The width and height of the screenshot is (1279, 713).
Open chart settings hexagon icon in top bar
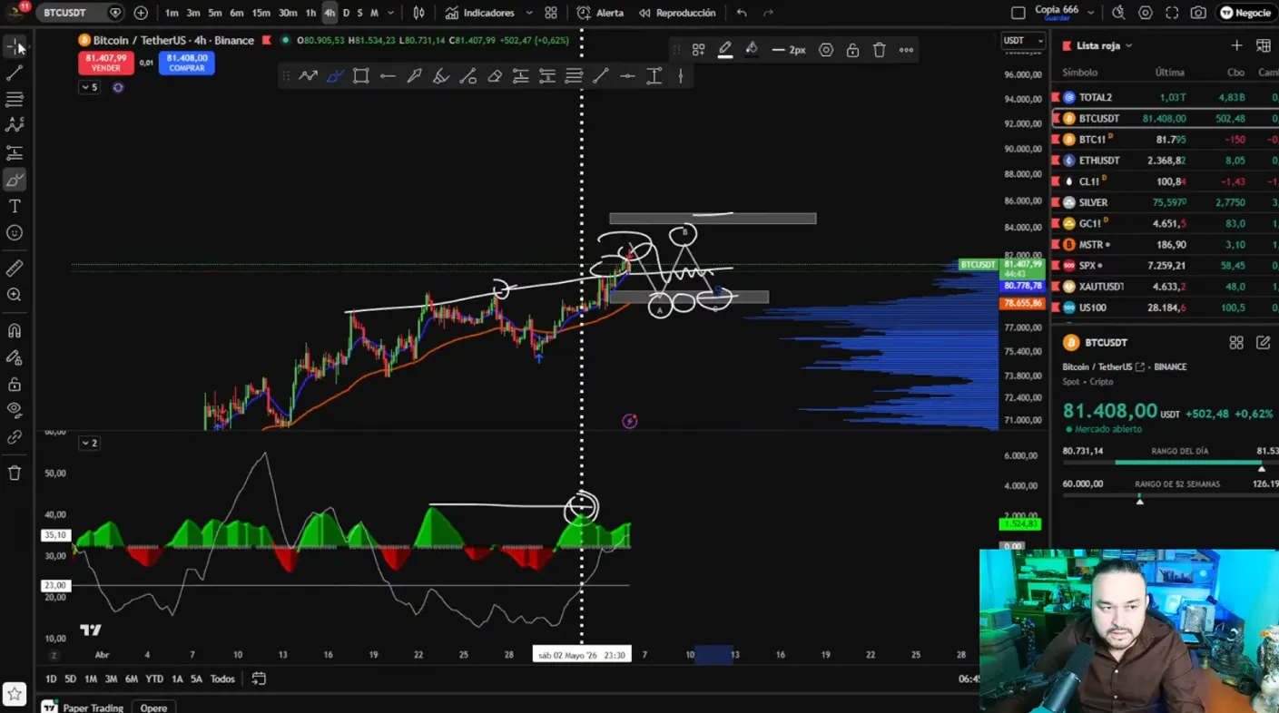click(x=1146, y=13)
